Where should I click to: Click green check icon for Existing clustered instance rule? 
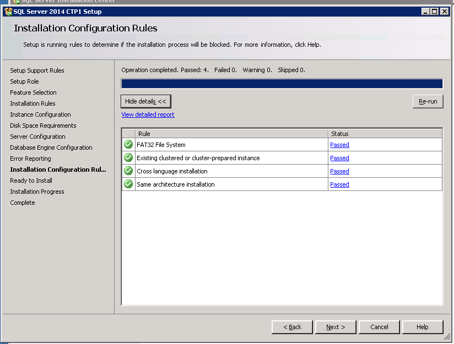pyautogui.click(x=128, y=158)
